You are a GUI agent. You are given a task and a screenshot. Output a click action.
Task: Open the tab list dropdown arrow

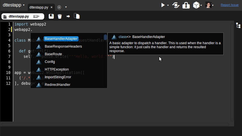tap(66, 7)
